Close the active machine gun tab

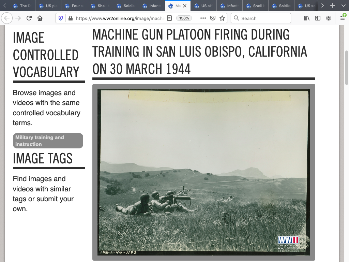click(x=185, y=6)
